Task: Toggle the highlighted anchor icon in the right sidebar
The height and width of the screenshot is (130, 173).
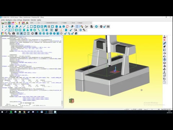Action: pos(164,60)
